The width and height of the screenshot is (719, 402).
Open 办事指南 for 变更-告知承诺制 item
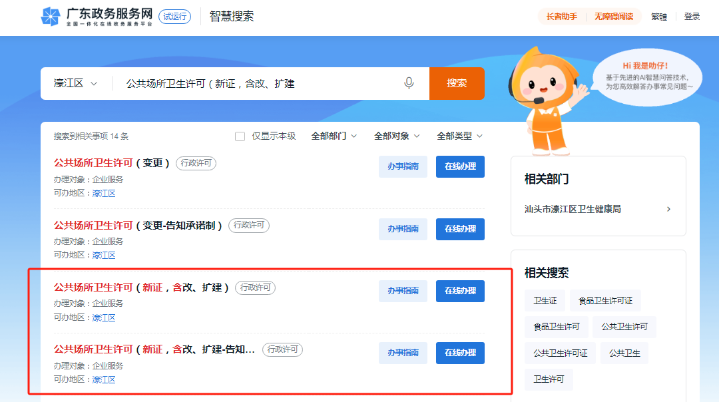click(x=403, y=229)
